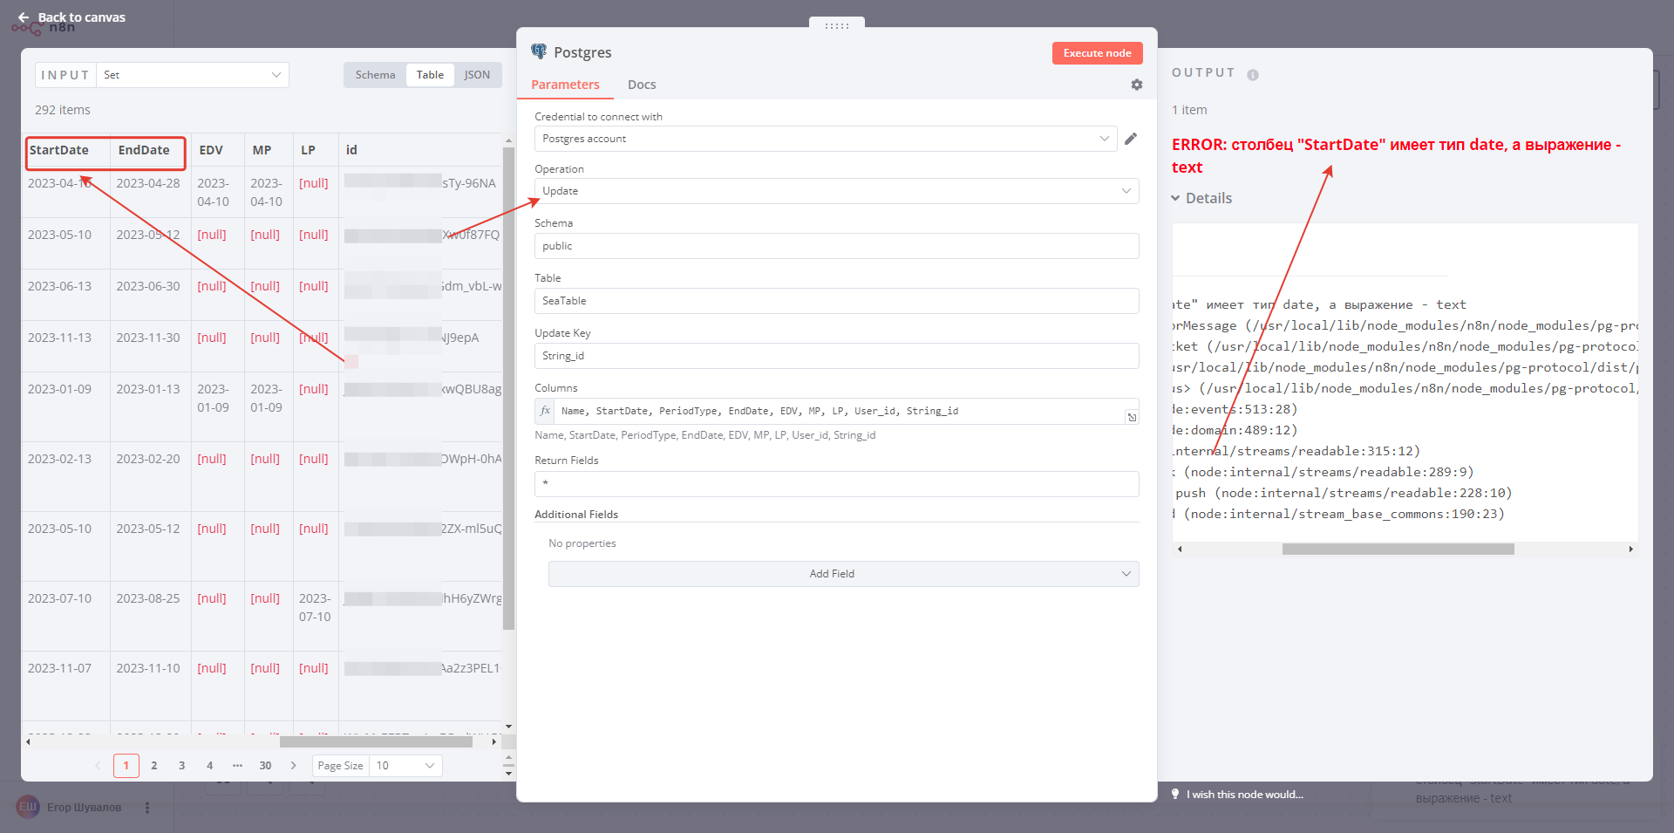Image resolution: width=1674 pixels, height=833 pixels.
Task: Collapse the Details section in output
Action: (1201, 198)
